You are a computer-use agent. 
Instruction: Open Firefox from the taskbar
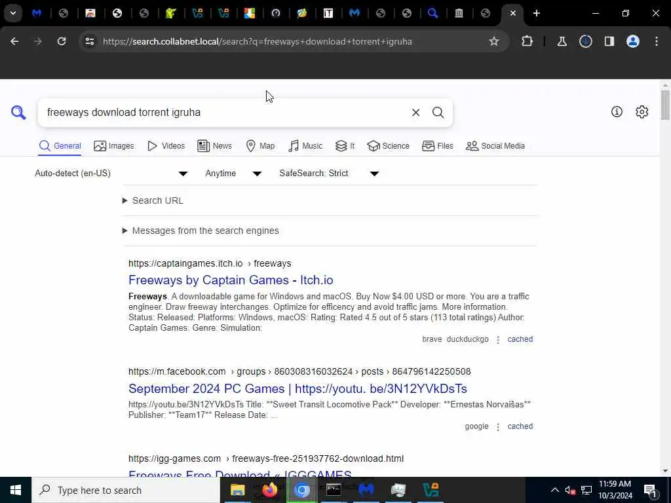pos(269,490)
